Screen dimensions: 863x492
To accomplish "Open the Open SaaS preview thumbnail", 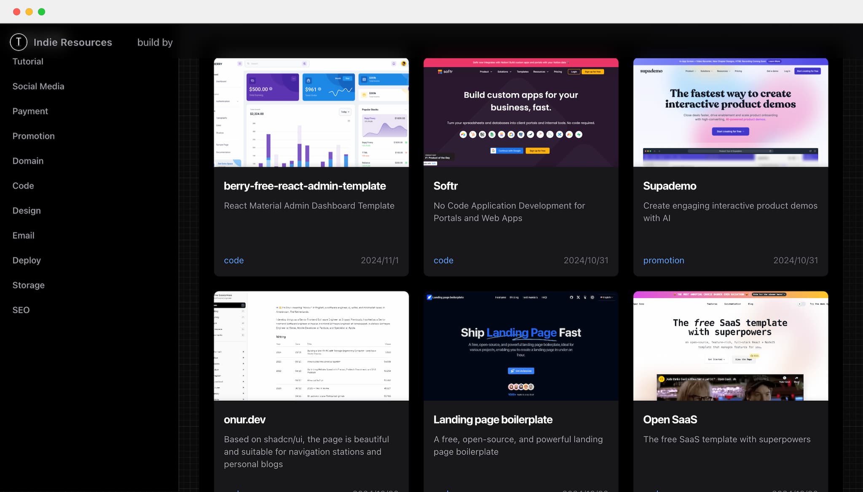I will 730,346.
